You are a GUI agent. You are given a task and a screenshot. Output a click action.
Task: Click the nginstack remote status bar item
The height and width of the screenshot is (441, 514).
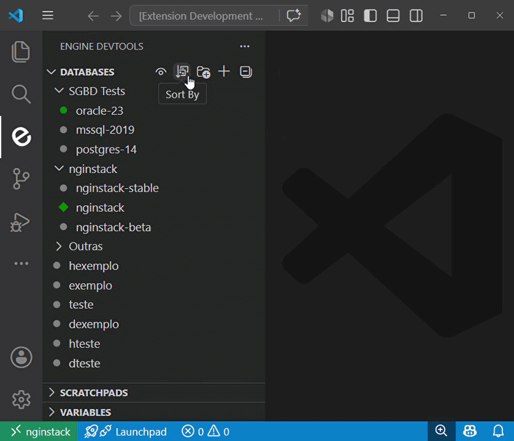(39, 431)
